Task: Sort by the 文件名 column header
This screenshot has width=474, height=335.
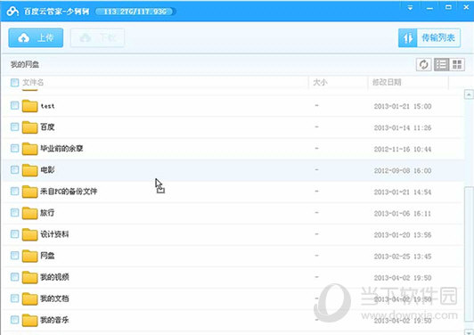Action: [33, 82]
